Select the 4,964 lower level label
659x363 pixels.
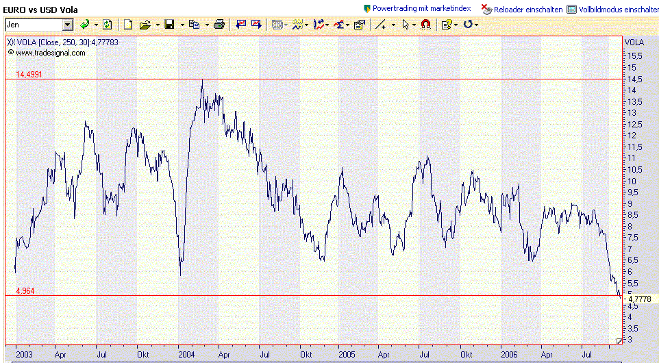(25, 290)
